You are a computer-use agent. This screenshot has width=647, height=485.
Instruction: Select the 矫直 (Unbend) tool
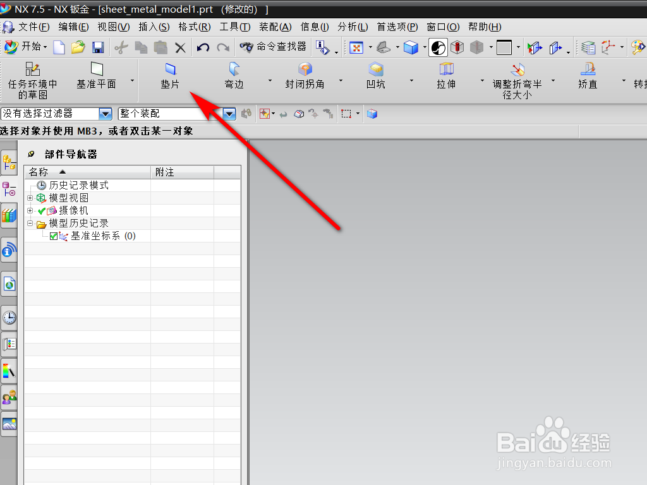coord(588,75)
